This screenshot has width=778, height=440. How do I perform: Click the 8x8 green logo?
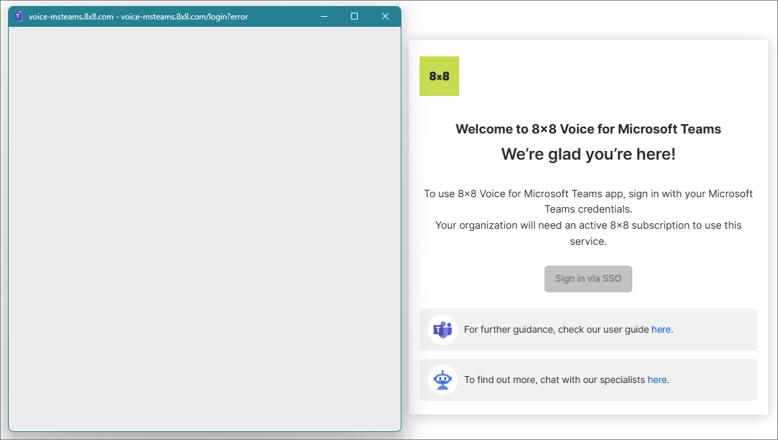point(439,76)
